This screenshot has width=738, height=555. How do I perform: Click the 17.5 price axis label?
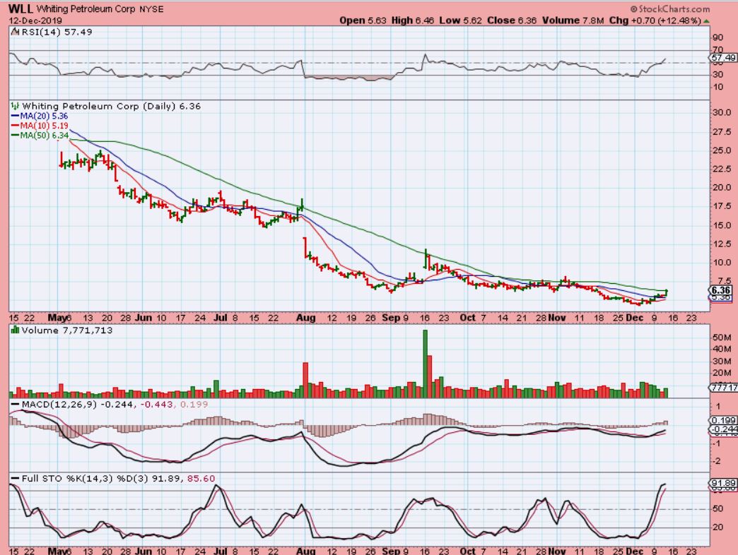pyautogui.click(x=722, y=206)
